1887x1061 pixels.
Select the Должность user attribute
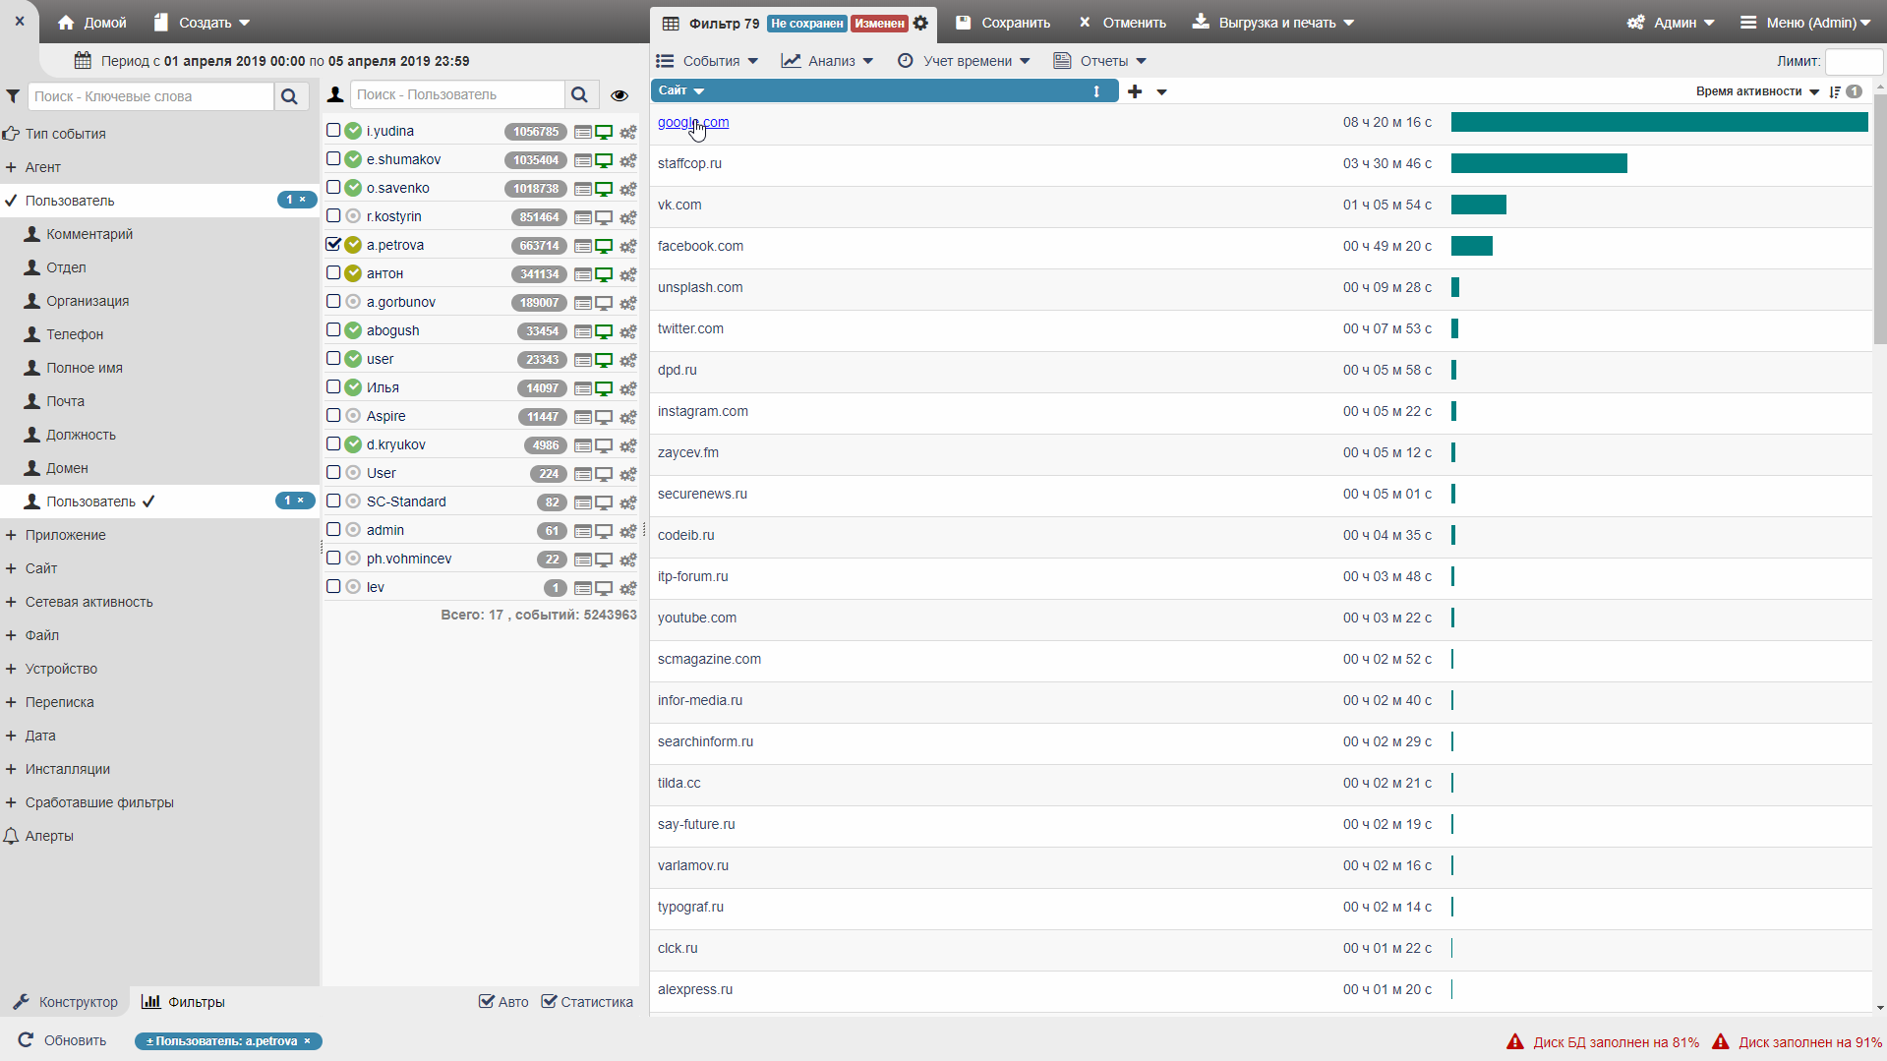tap(81, 435)
